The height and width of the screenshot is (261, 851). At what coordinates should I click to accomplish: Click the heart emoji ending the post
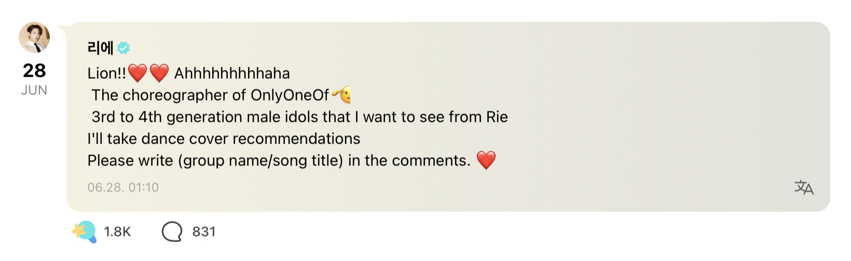pos(486,160)
